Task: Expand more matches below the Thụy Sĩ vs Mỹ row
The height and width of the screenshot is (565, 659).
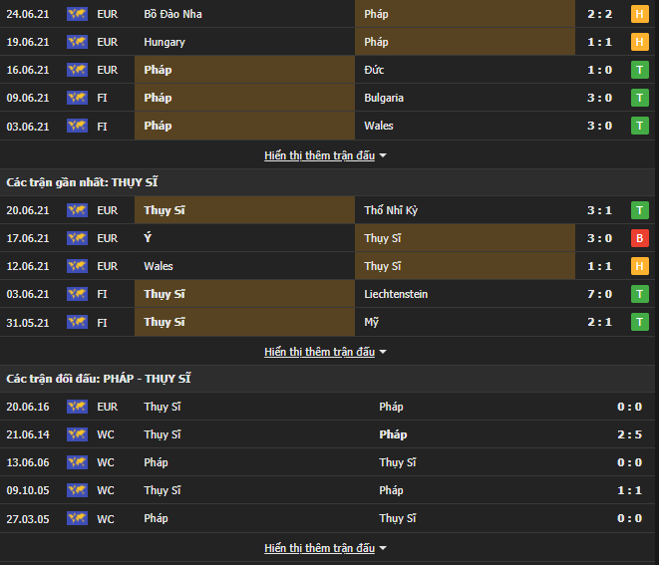Action: pyautogui.click(x=325, y=352)
